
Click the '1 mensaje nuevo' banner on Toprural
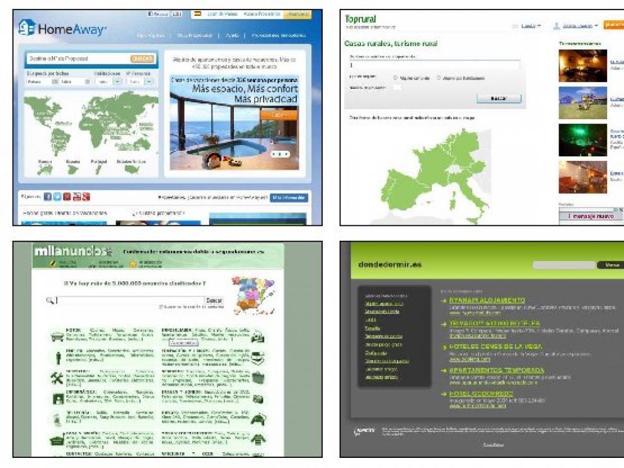591,216
